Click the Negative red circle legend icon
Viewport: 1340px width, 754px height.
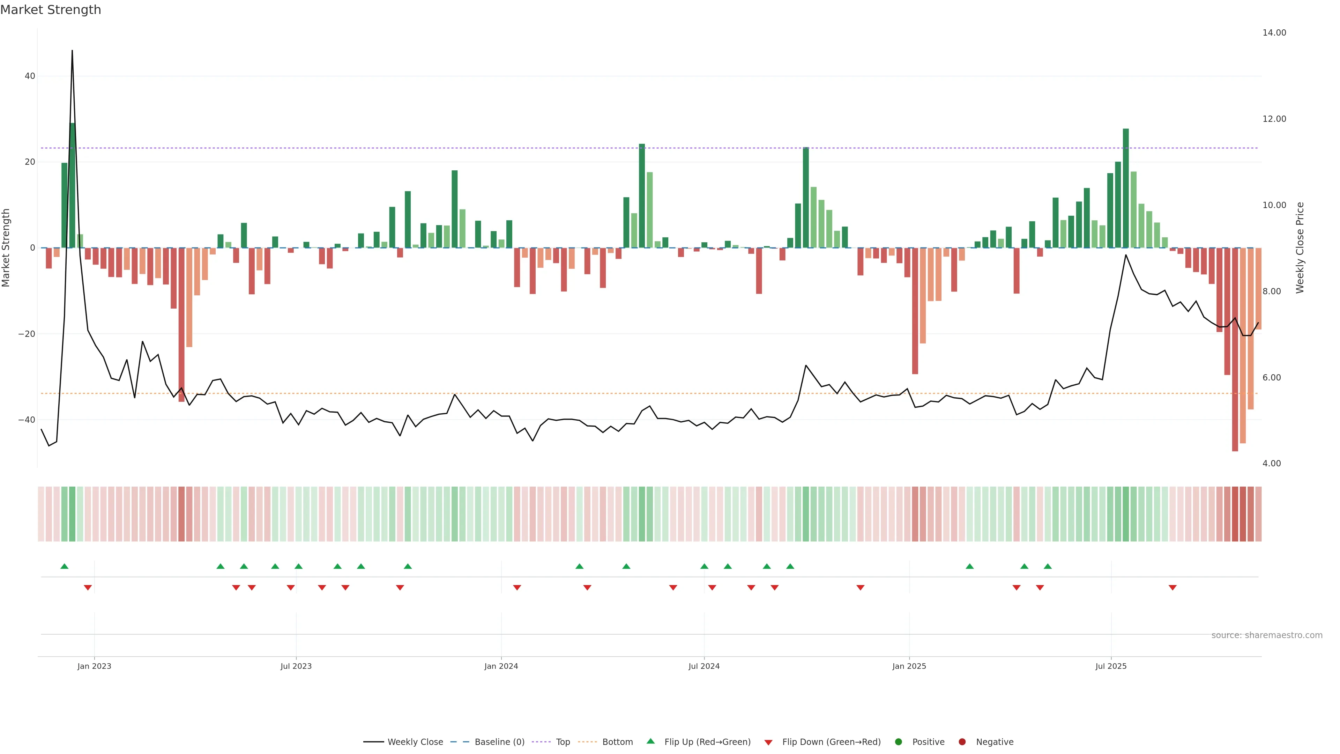coord(962,742)
